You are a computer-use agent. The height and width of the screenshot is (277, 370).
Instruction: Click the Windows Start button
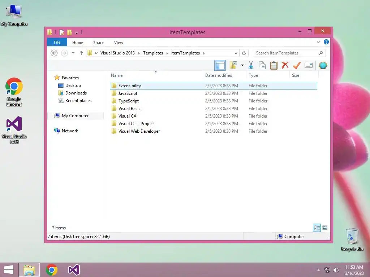pos(9,270)
